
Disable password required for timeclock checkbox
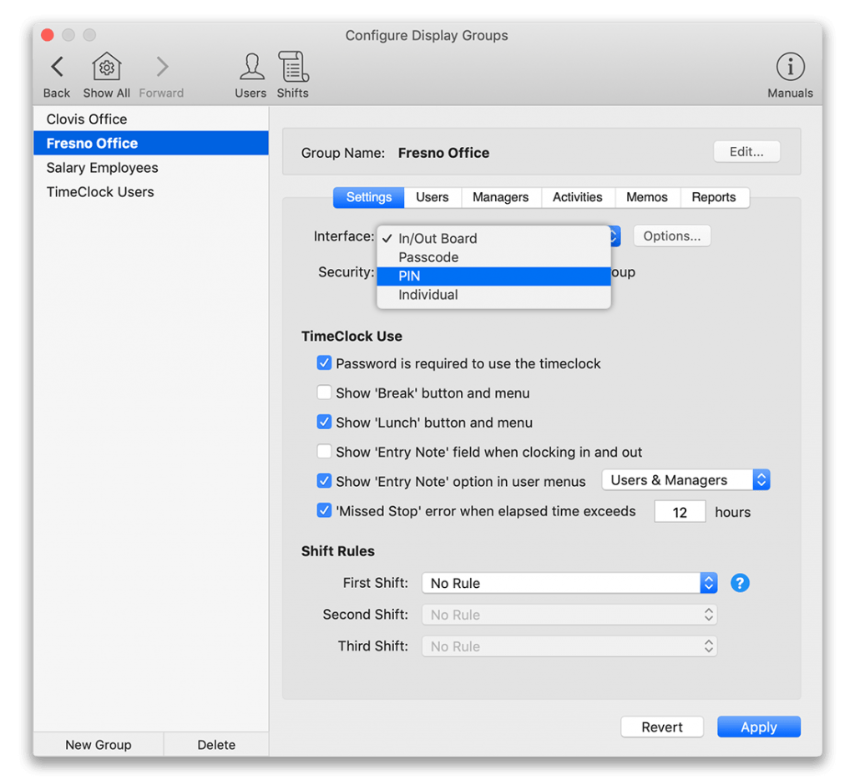tap(324, 362)
